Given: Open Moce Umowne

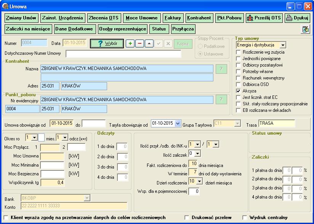Looking at the screenshot, I should (x=142, y=18).
